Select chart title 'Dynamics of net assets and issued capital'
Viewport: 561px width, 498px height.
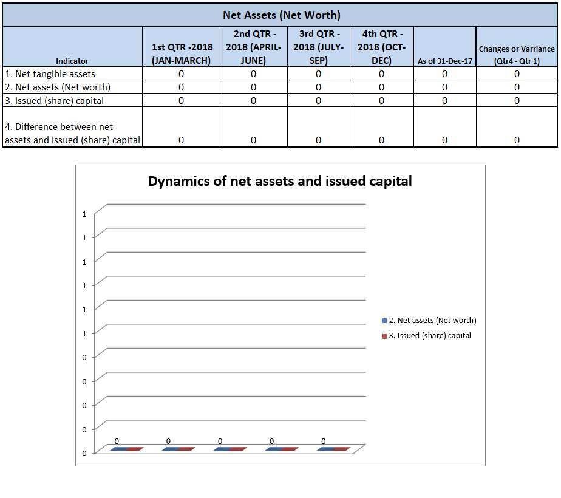(280, 181)
